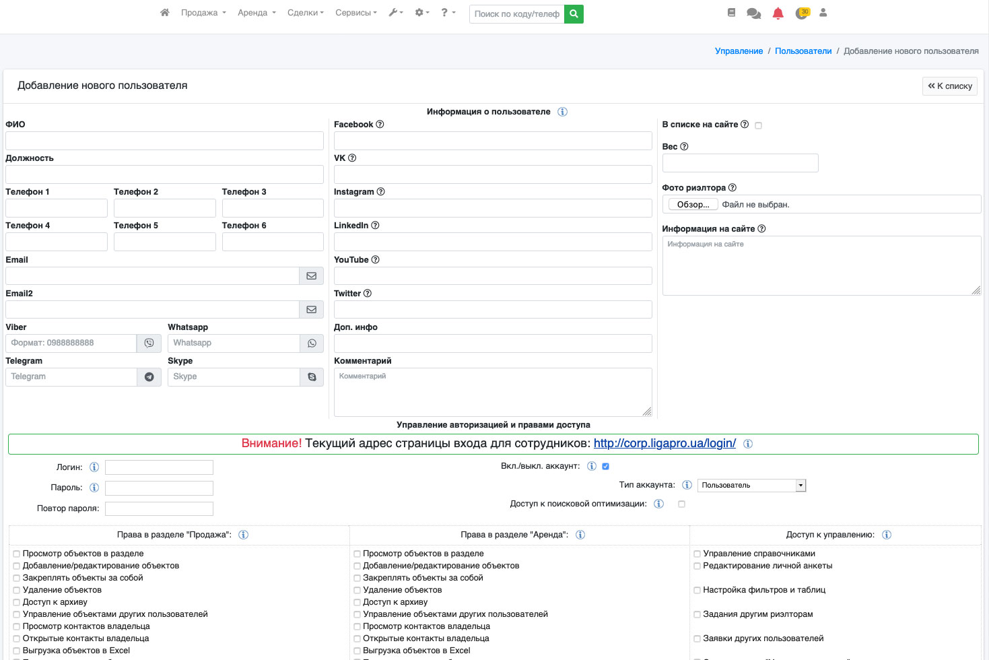Click the home icon in navbar

coord(164,13)
